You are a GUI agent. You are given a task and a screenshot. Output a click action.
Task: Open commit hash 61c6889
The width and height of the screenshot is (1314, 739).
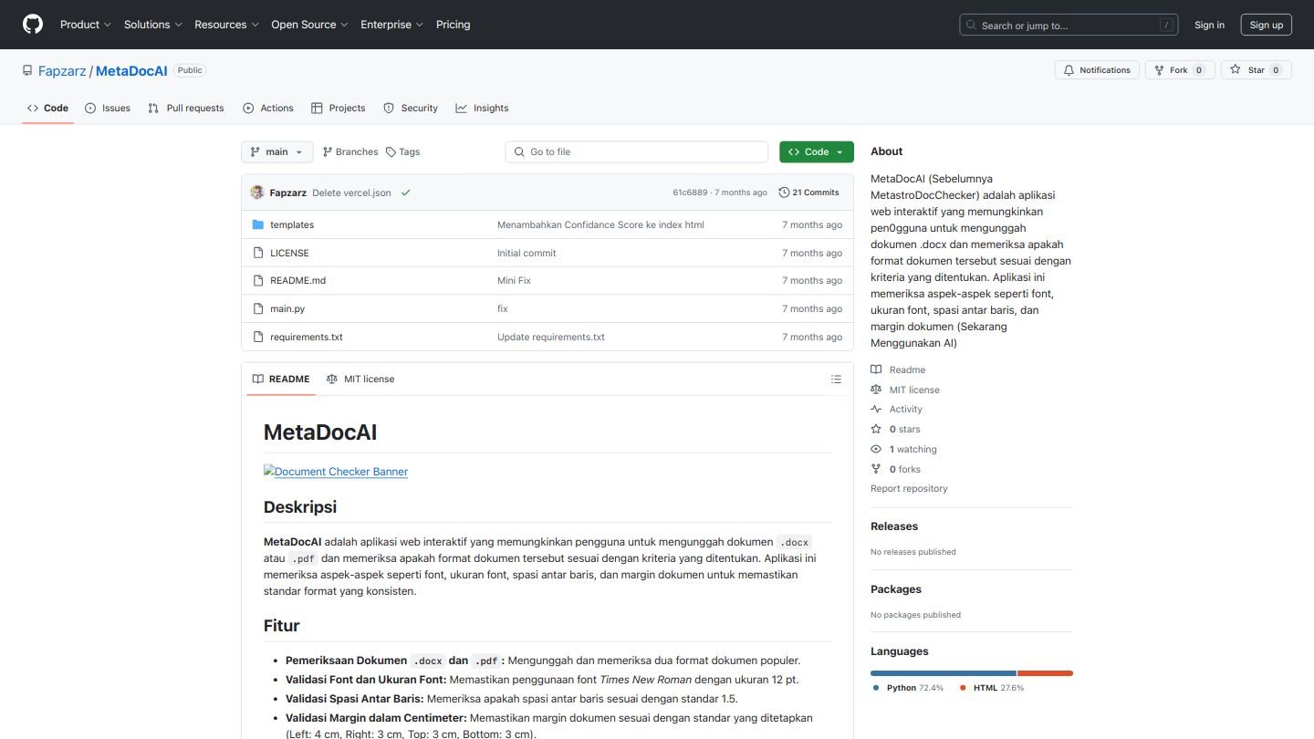point(690,193)
